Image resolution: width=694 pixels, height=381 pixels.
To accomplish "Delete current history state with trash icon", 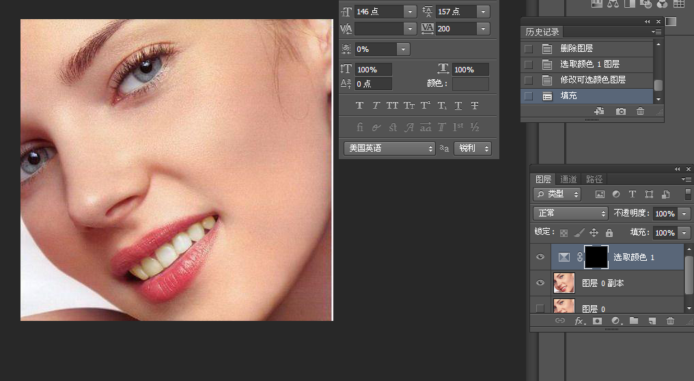I will click(640, 111).
